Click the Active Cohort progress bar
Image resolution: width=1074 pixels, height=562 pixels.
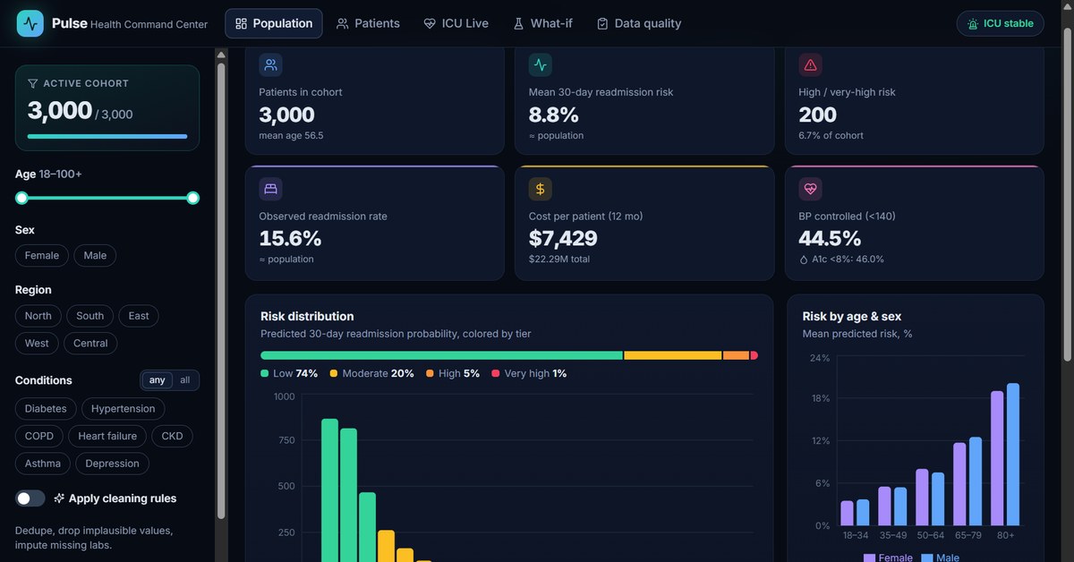(107, 136)
